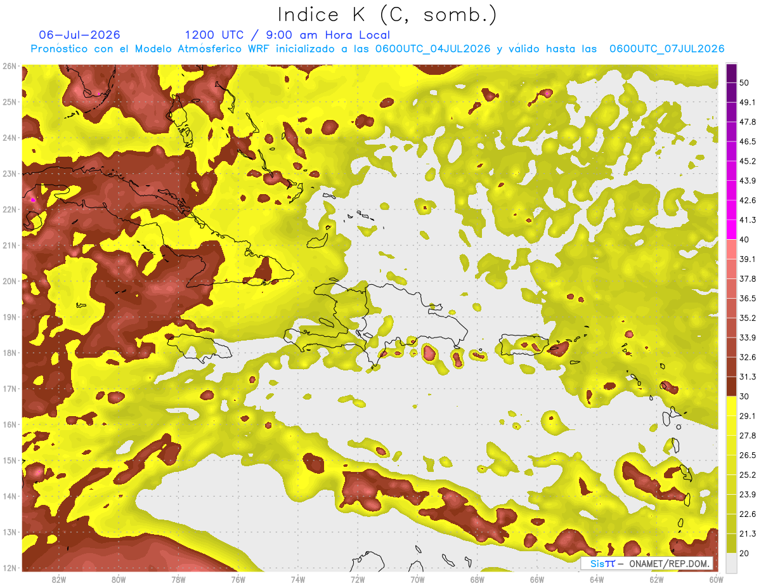Click the colorbar value "22.6"
Image resolution: width=761 pixels, height=588 pixels.
click(748, 514)
